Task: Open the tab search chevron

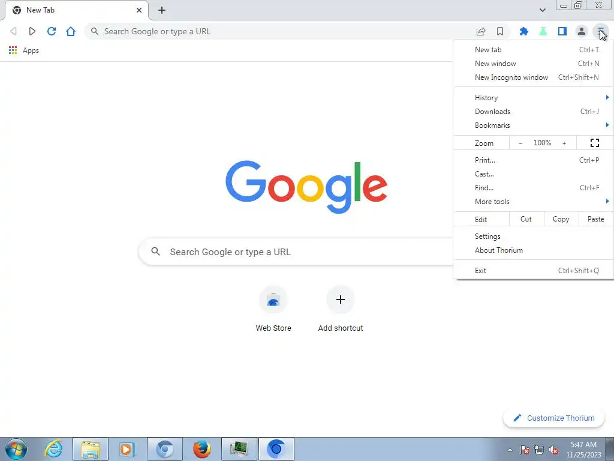Action: (x=542, y=10)
